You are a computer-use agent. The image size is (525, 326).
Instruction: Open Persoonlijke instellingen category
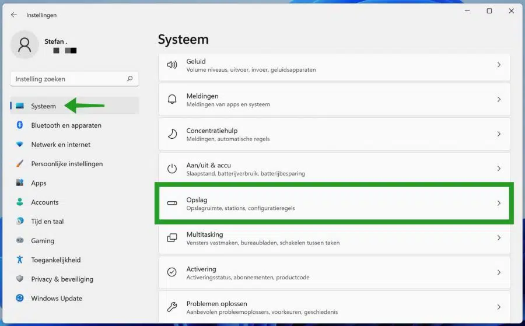(x=67, y=164)
